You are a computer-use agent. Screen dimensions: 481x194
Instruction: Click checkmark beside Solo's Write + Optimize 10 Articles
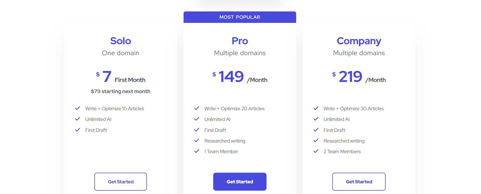click(77, 108)
